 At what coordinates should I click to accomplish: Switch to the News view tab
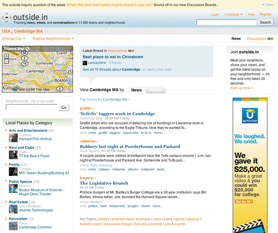(x=136, y=90)
